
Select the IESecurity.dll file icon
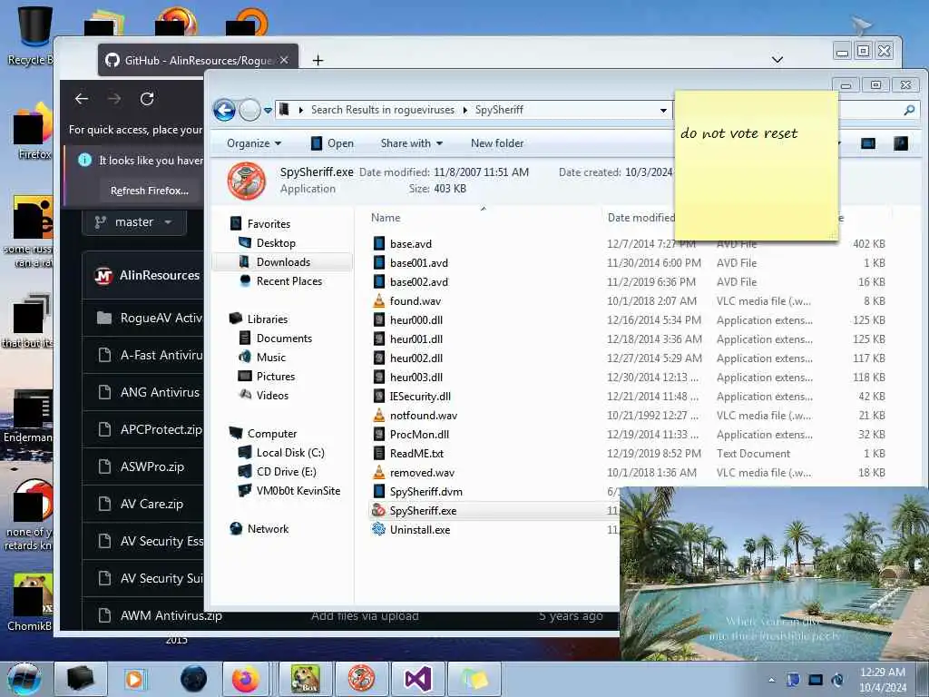tap(379, 396)
